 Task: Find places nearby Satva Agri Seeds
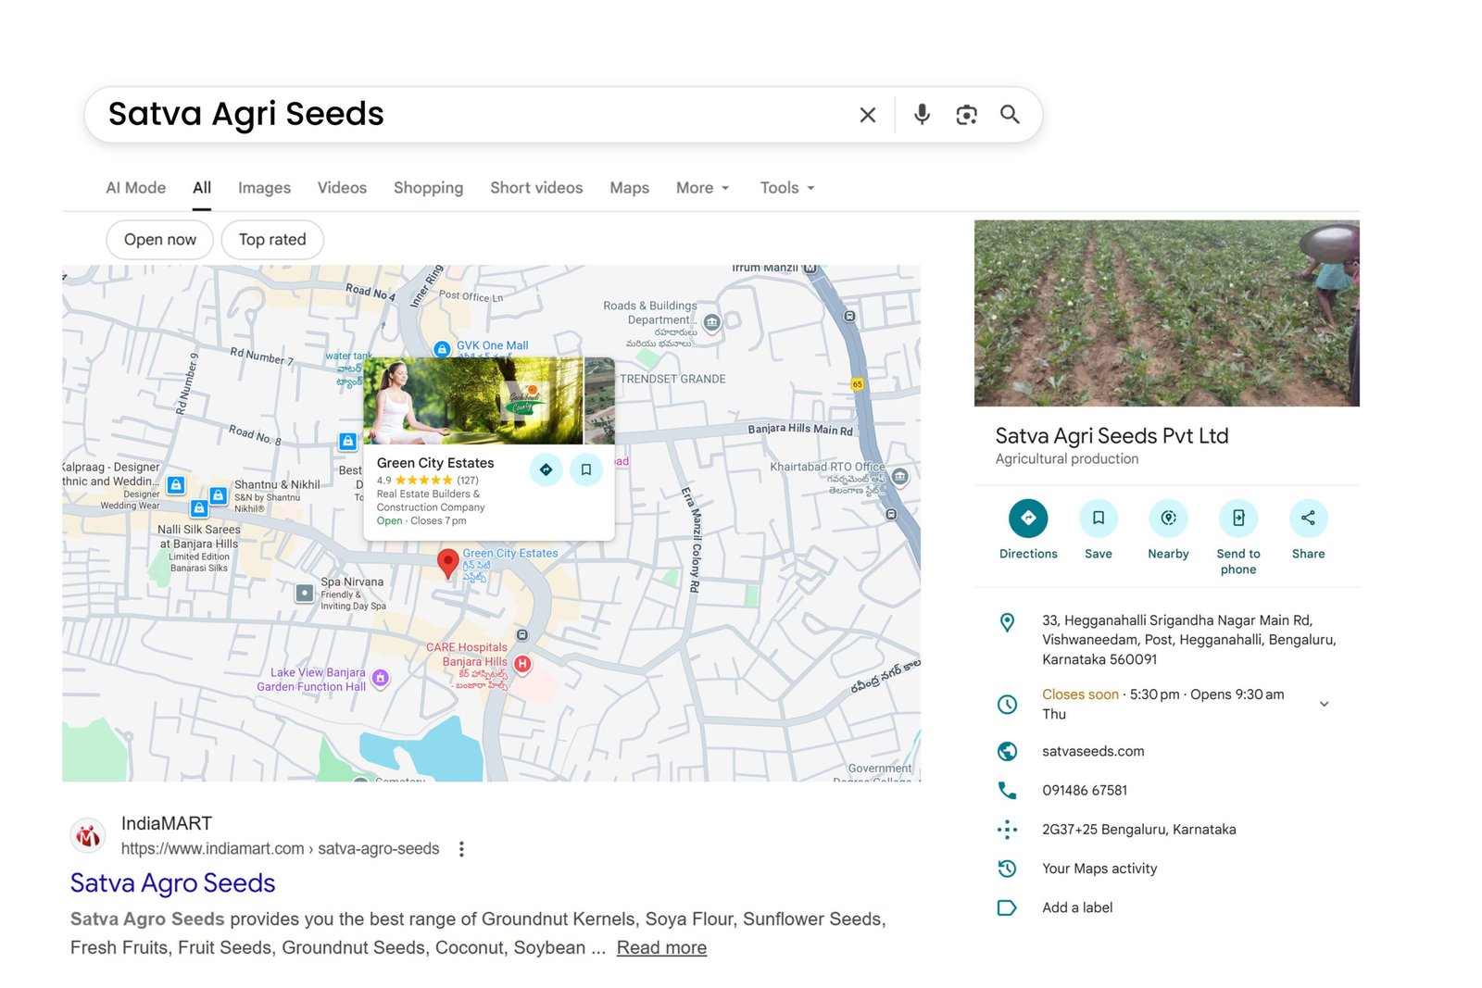1168,519
